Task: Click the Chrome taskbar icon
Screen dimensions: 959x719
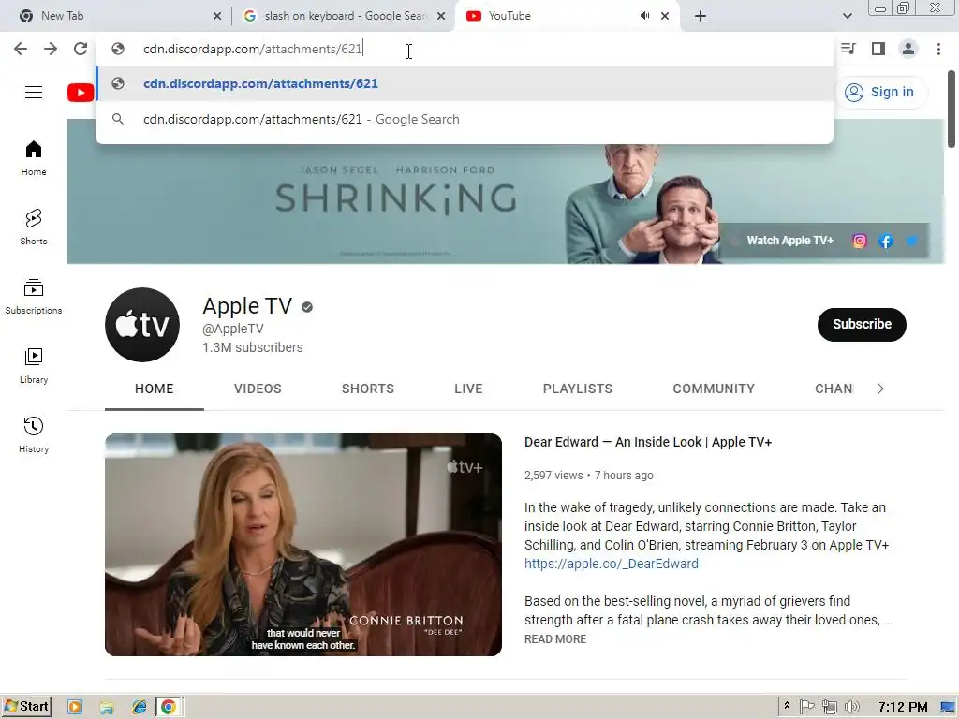Action: (x=169, y=707)
